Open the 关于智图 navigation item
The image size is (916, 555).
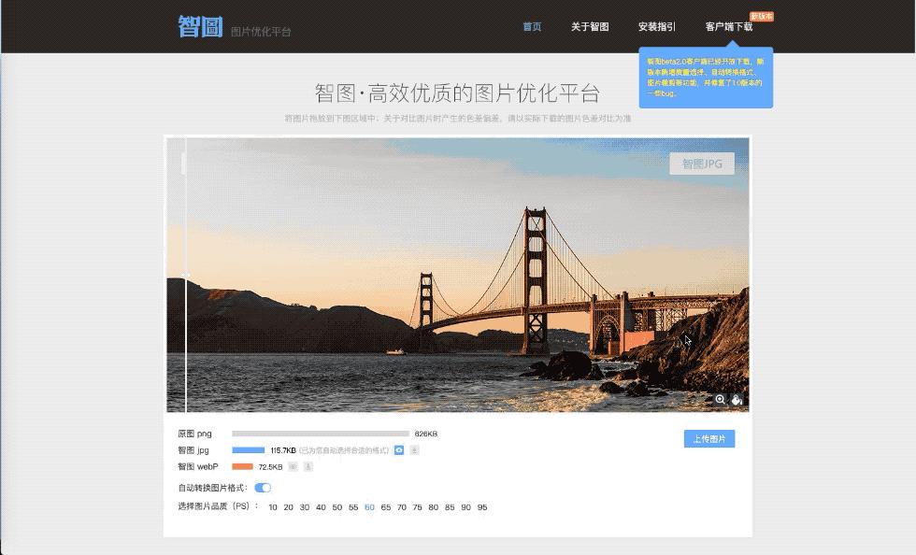pos(590,27)
